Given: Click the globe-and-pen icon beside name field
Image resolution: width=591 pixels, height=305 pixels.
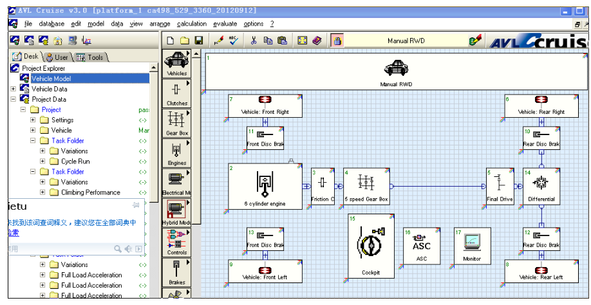Looking at the screenshot, I should pos(475,41).
